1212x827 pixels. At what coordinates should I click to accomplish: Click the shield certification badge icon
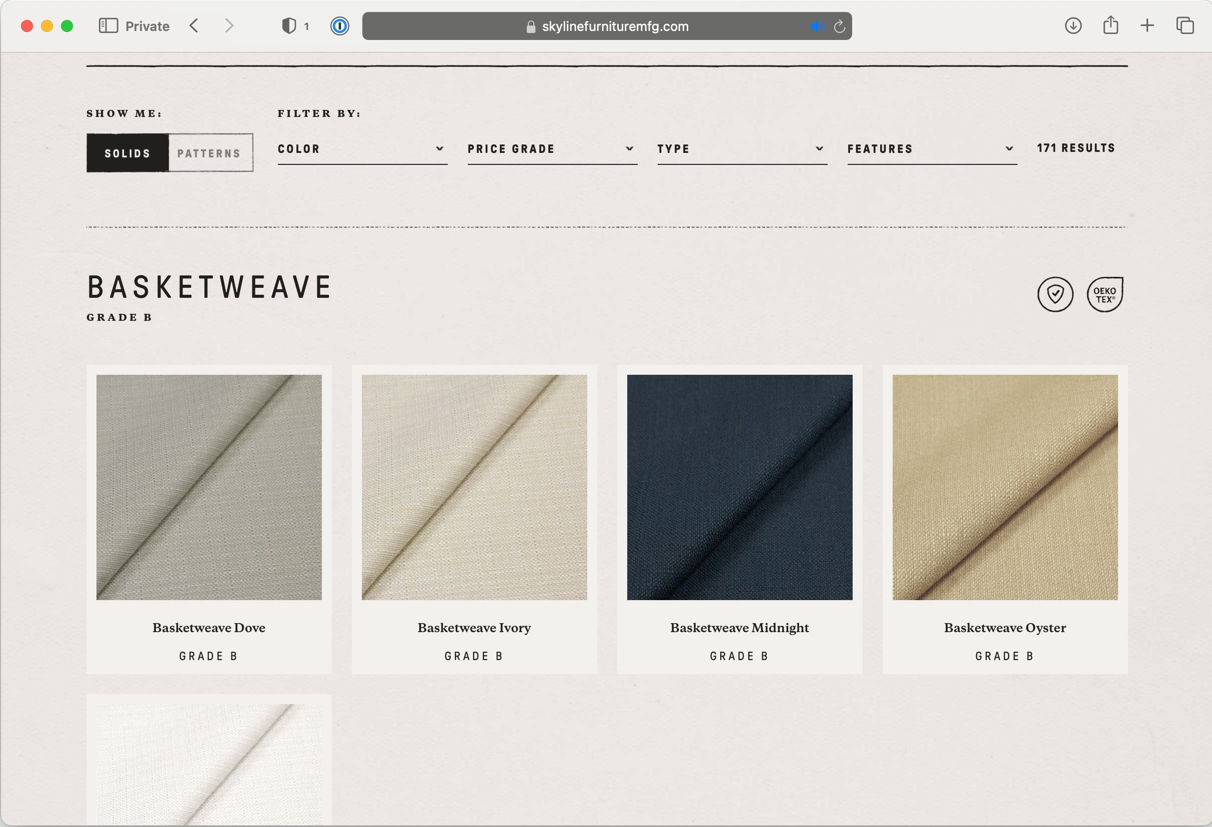pyautogui.click(x=1055, y=294)
